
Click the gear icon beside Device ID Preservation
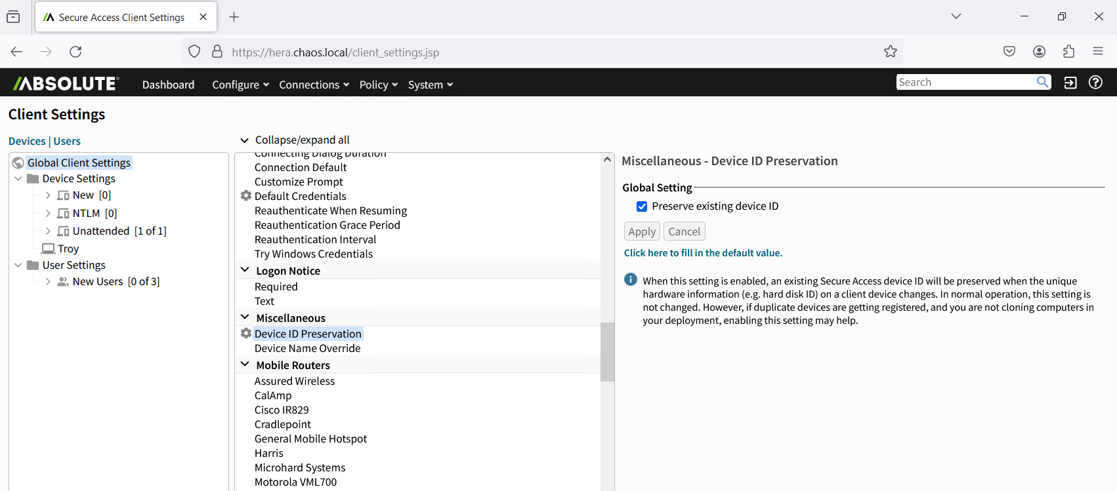pos(246,333)
